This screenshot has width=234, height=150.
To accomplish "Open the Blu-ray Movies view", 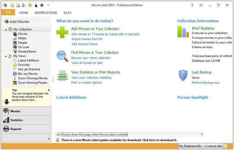I will click(25, 74).
